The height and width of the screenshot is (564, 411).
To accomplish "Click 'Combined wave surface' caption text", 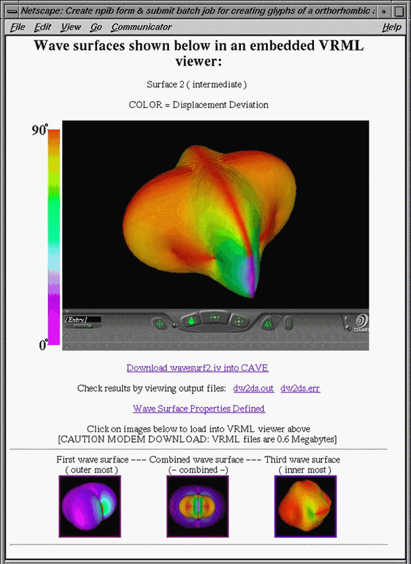I will (197, 460).
